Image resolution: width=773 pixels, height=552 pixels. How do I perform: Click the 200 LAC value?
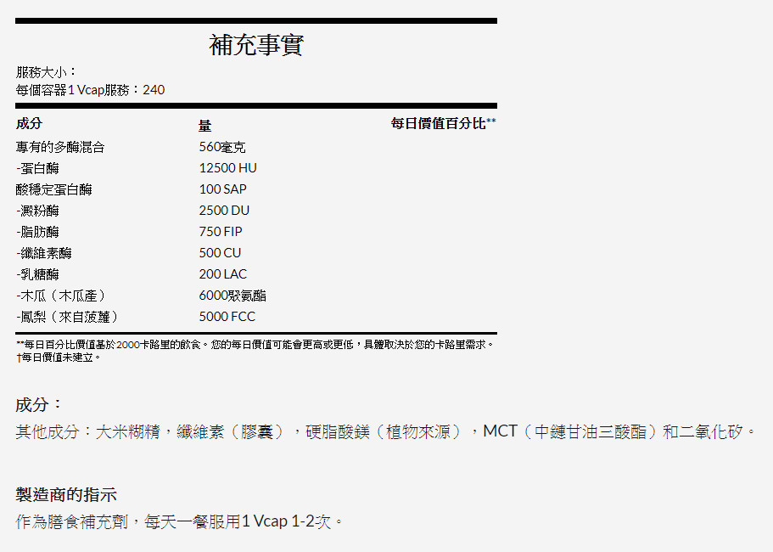click(x=223, y=274)
